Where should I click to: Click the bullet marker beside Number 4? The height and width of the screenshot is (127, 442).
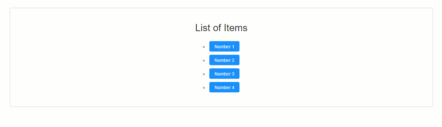pyautogui.click(x=204, y=88)
